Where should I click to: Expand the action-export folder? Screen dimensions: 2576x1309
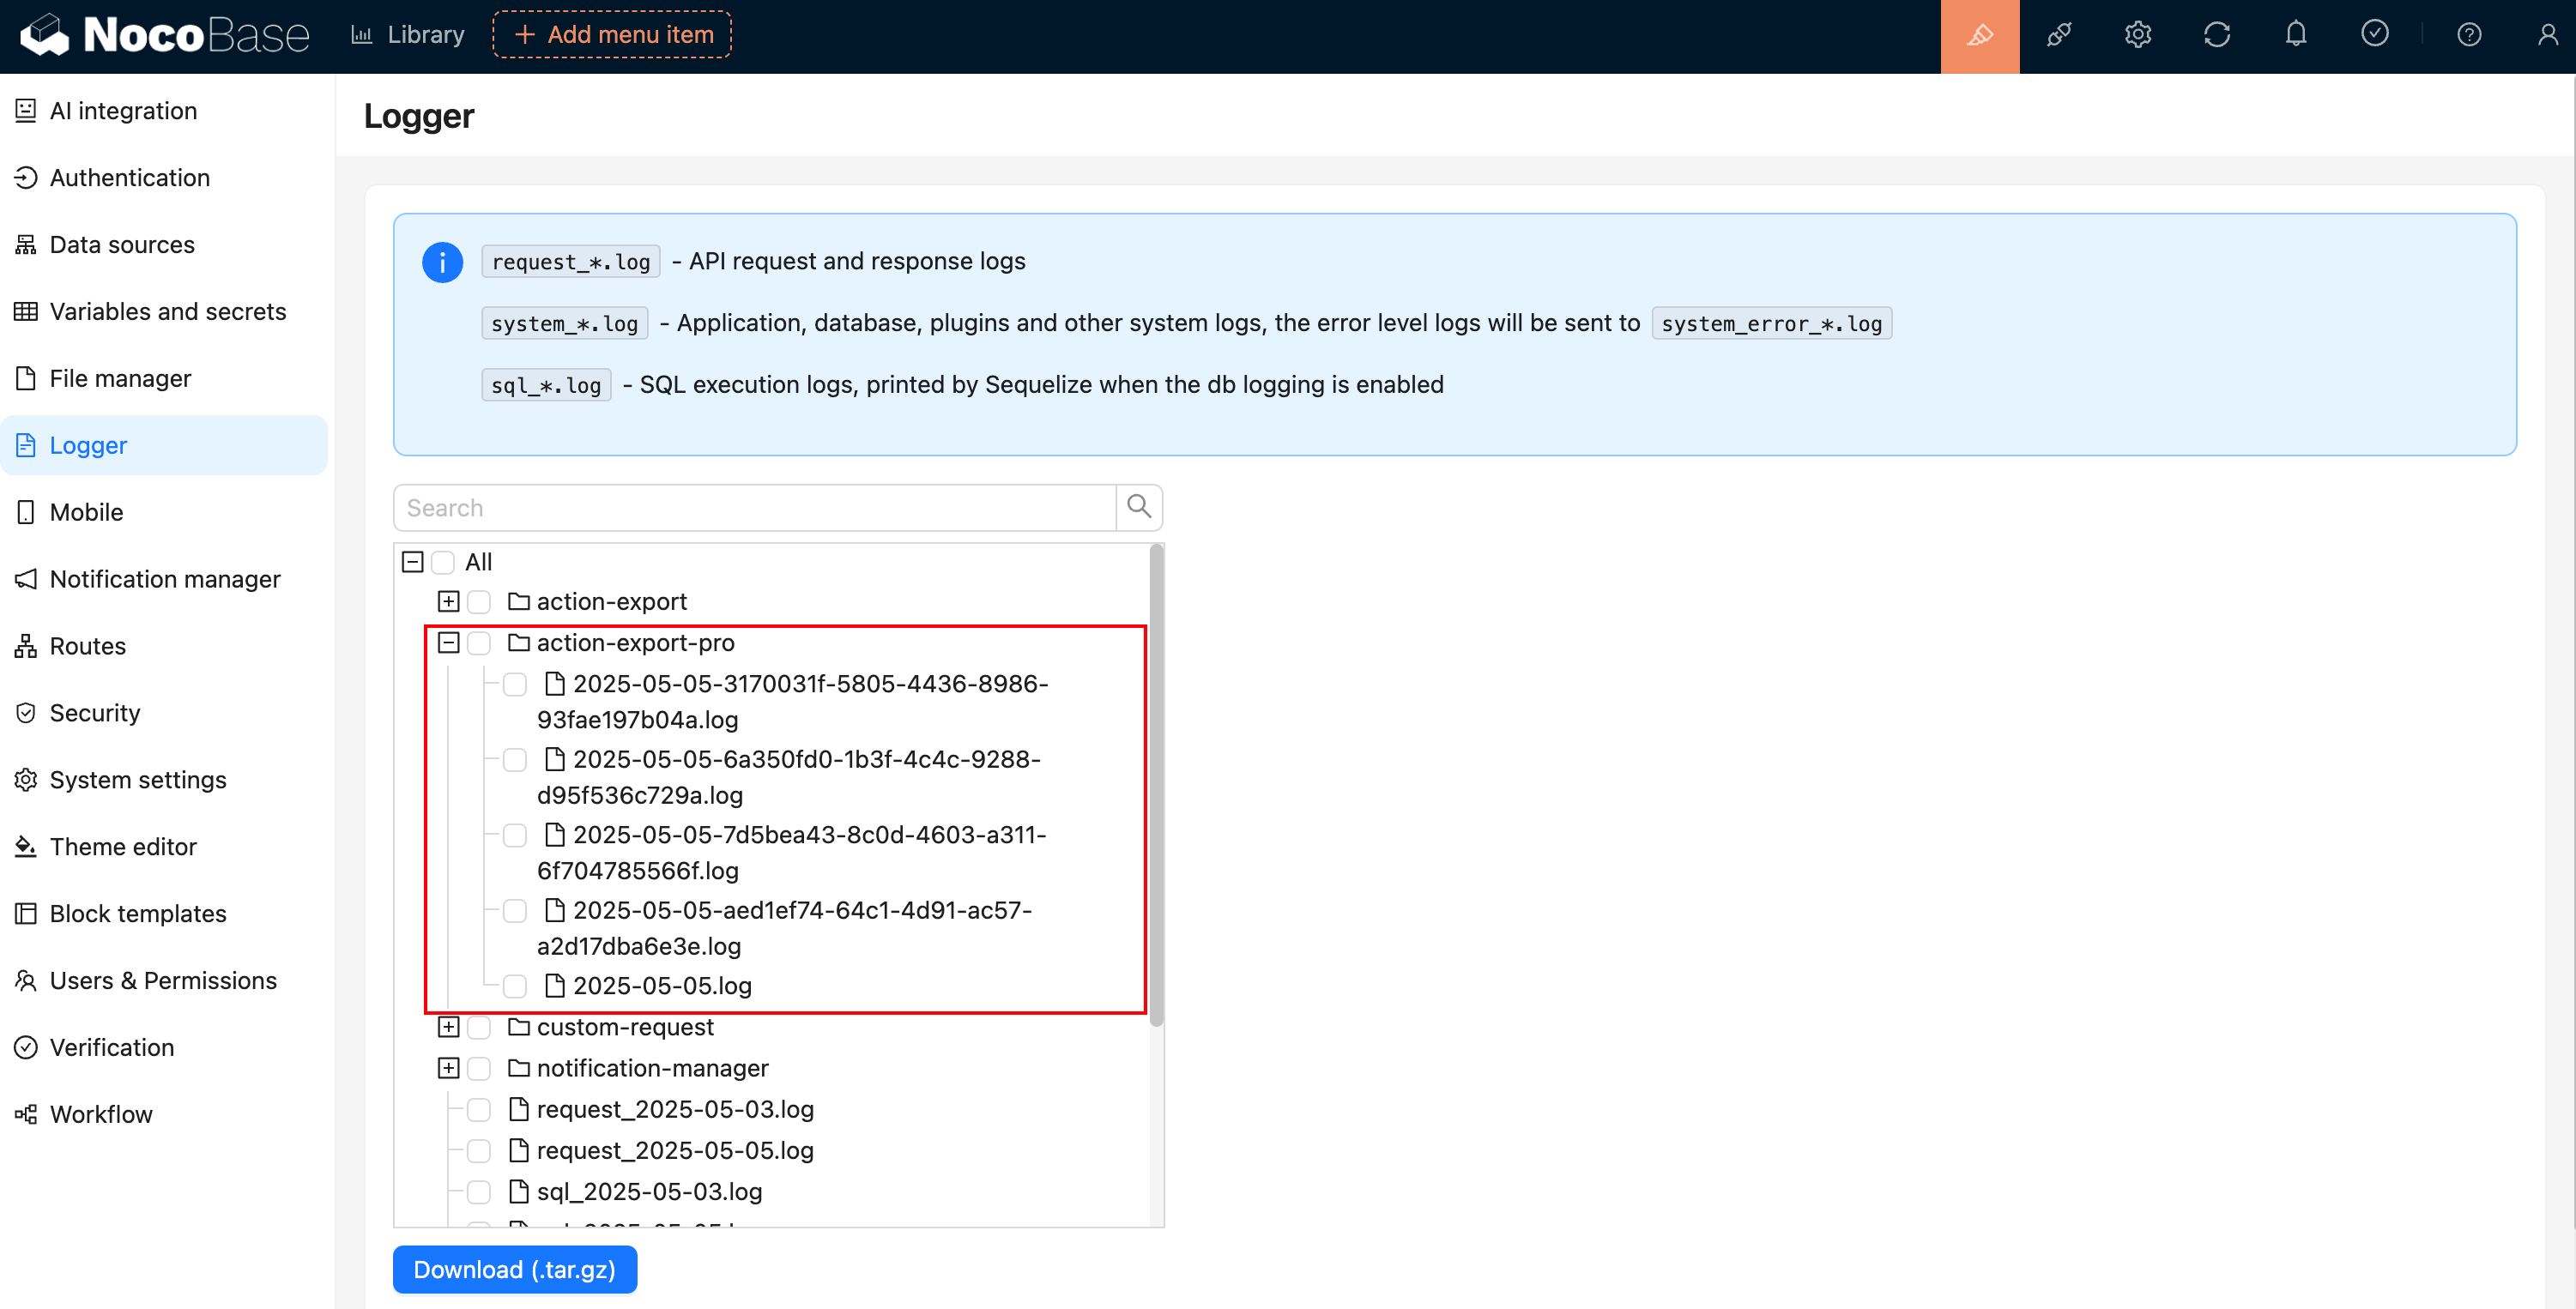(448, 602)
